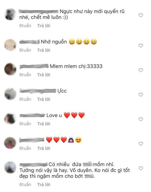
Task: Tap 'Trả lời' under the heart emoji comment
Action: pos(44,148)
